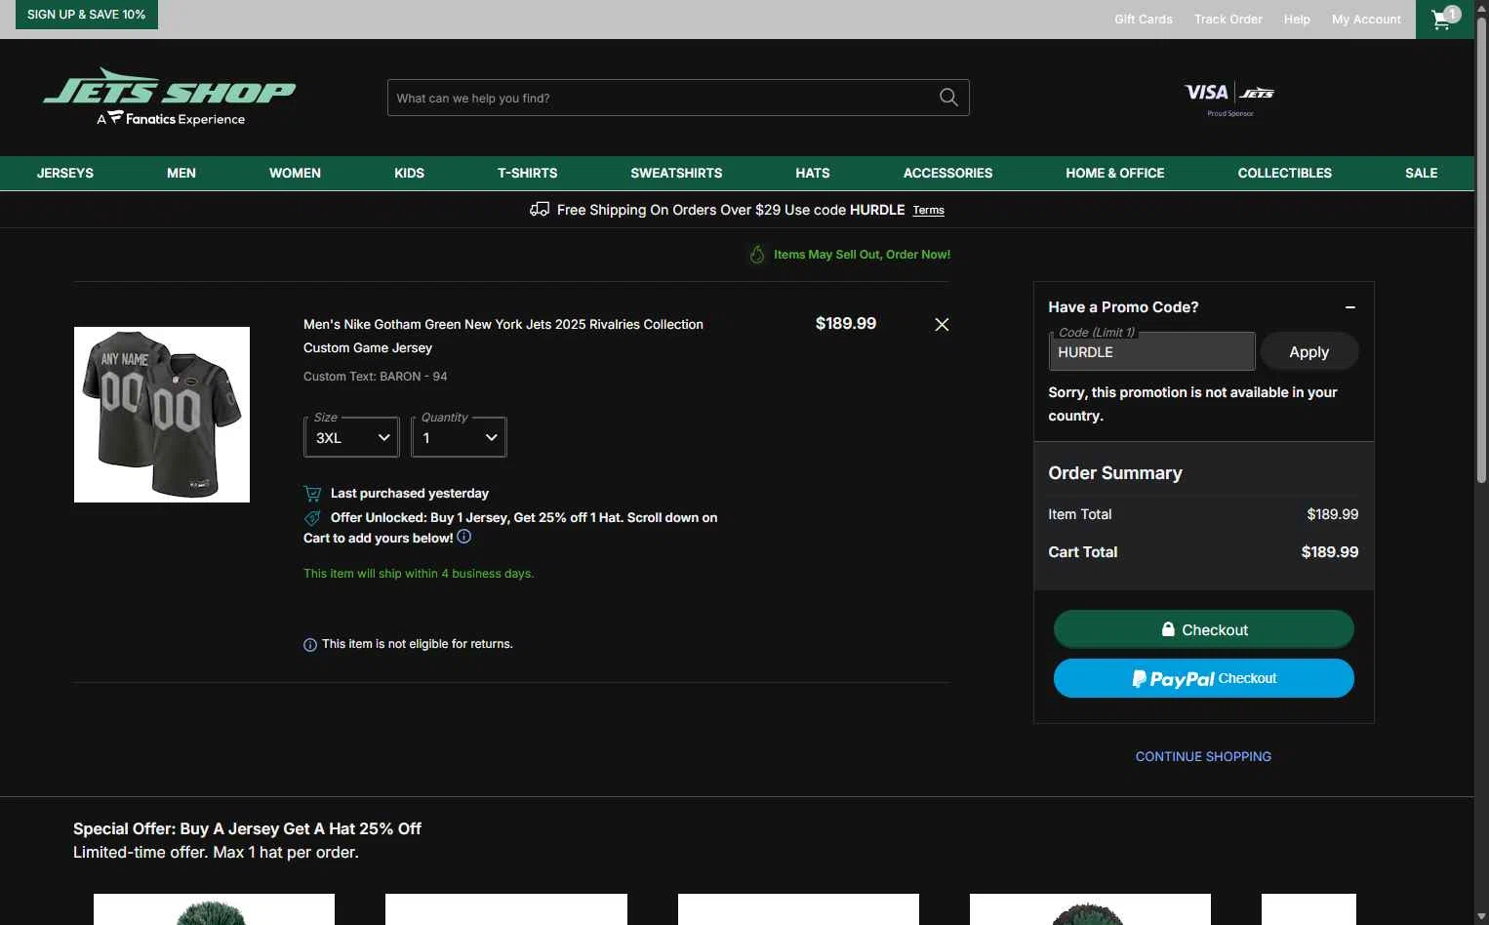Open the offer info circle icon
The image size is (1489, 925).
[x=464, y=537]
